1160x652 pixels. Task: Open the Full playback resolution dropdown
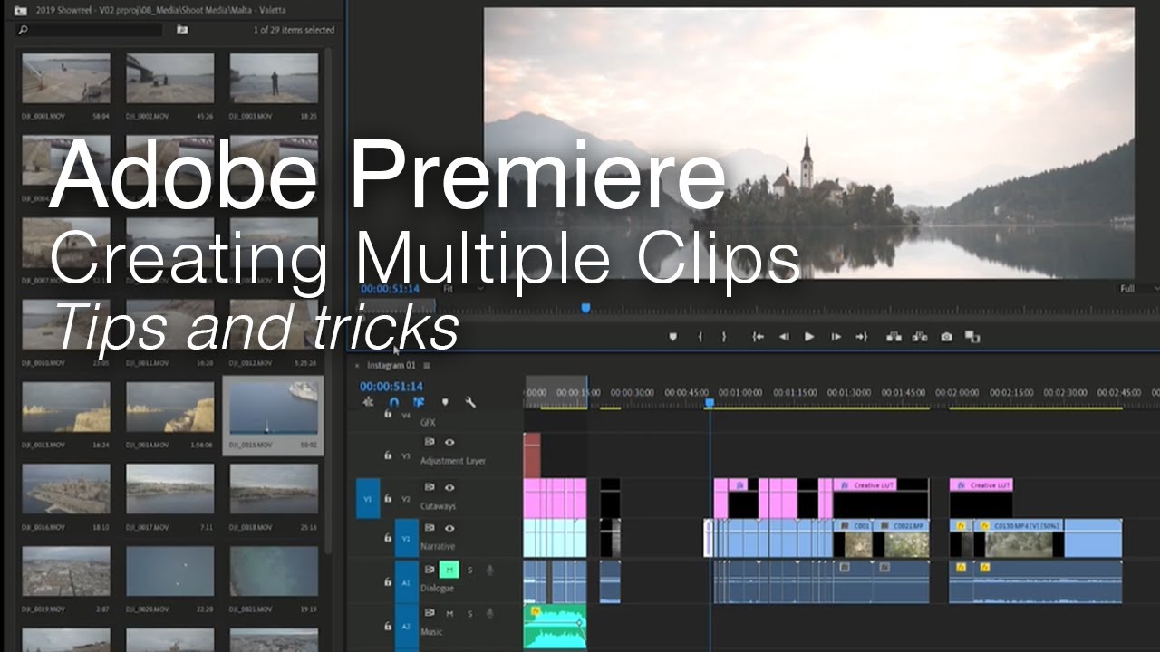(x=1139, y=289)
